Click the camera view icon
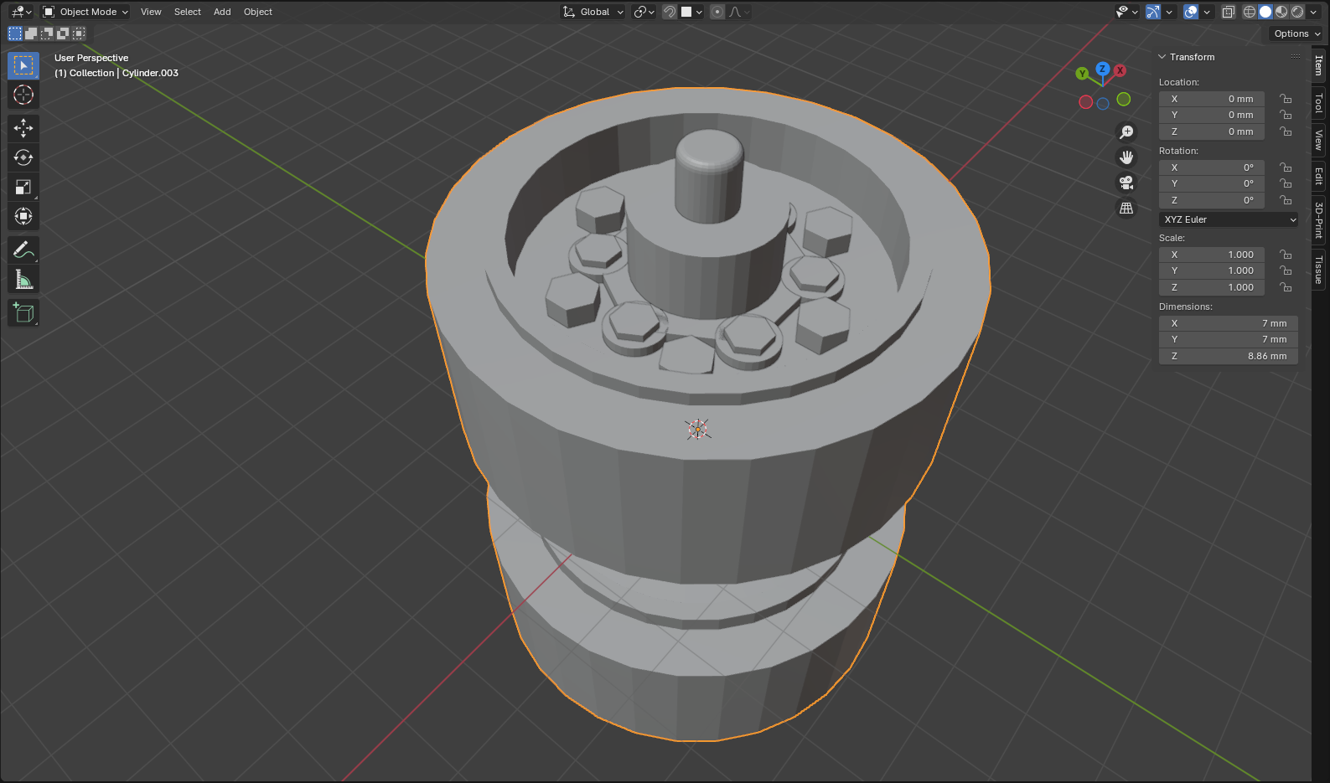Image resolution: width=1330 pixels, height=783 pixels. (1126, 183)
